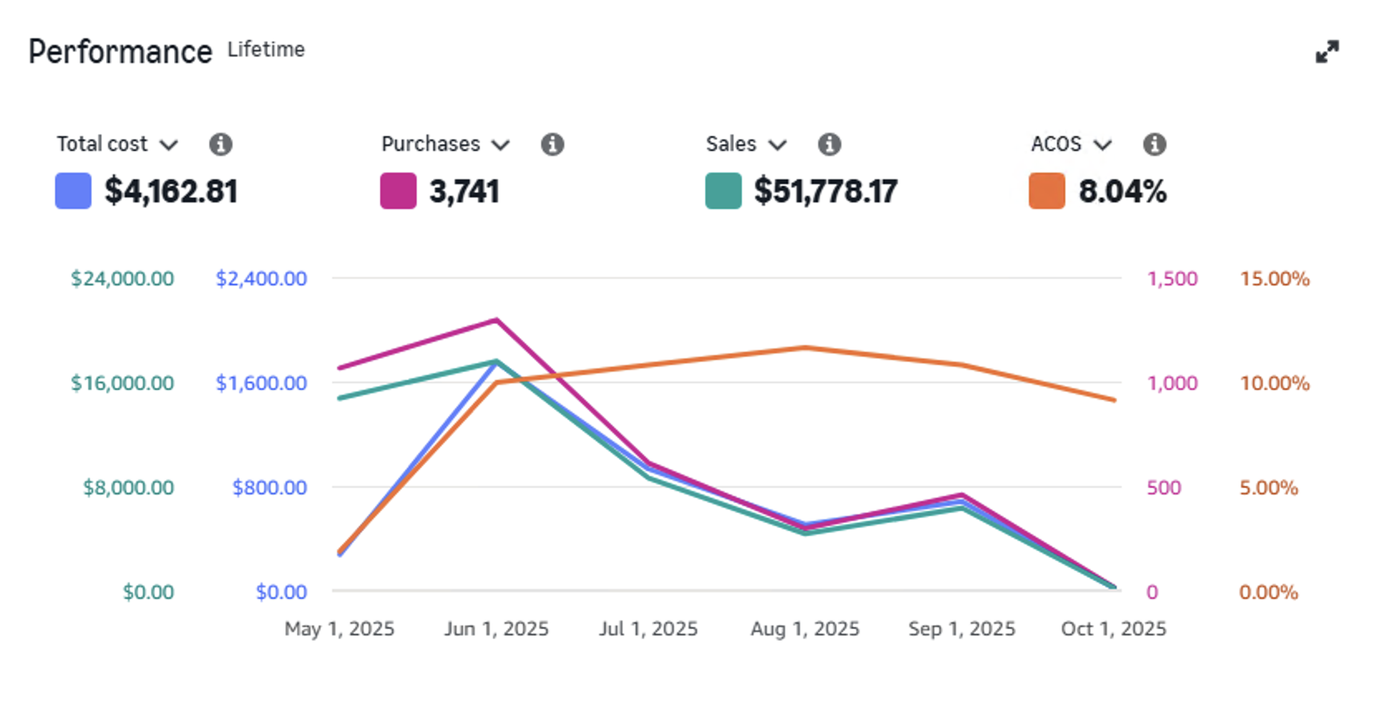1384x702 pixels.
Task: Click the $800.00 cost axis label
Action: pyautogui.click(x=270, y=488)
